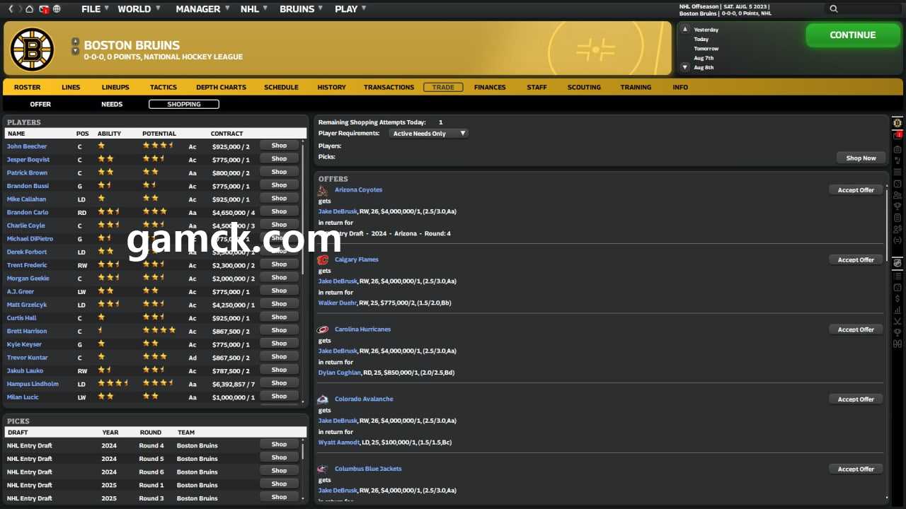Accept the Arizona Coyotes offer

[856, 190]
